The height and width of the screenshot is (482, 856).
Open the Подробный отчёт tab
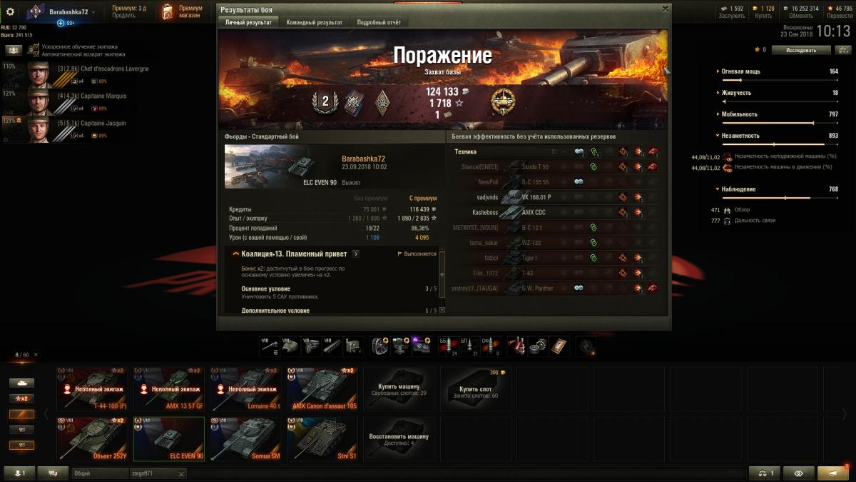click(379, 22)
